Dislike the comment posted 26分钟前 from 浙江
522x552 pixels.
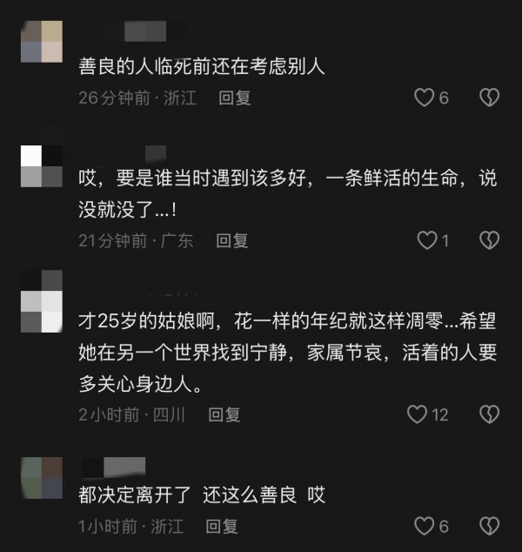(489, 98)
